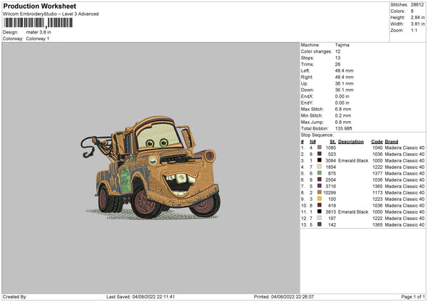The width and height of the screenshot is (428, 302).
Task: Click the 'Created By:' footer label
Action: pos(15,297)
